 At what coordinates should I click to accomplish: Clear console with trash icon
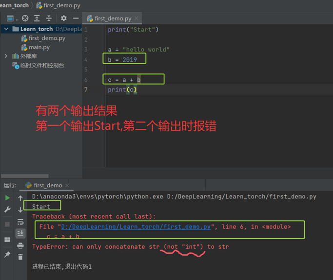pyautogui.click(x=20, y=257)
